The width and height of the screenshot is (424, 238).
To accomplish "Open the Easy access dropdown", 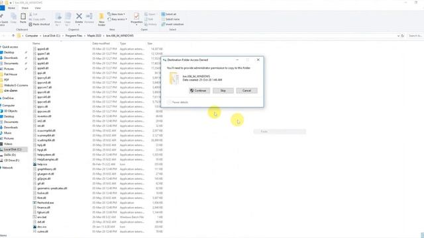I will pos(117,19).
